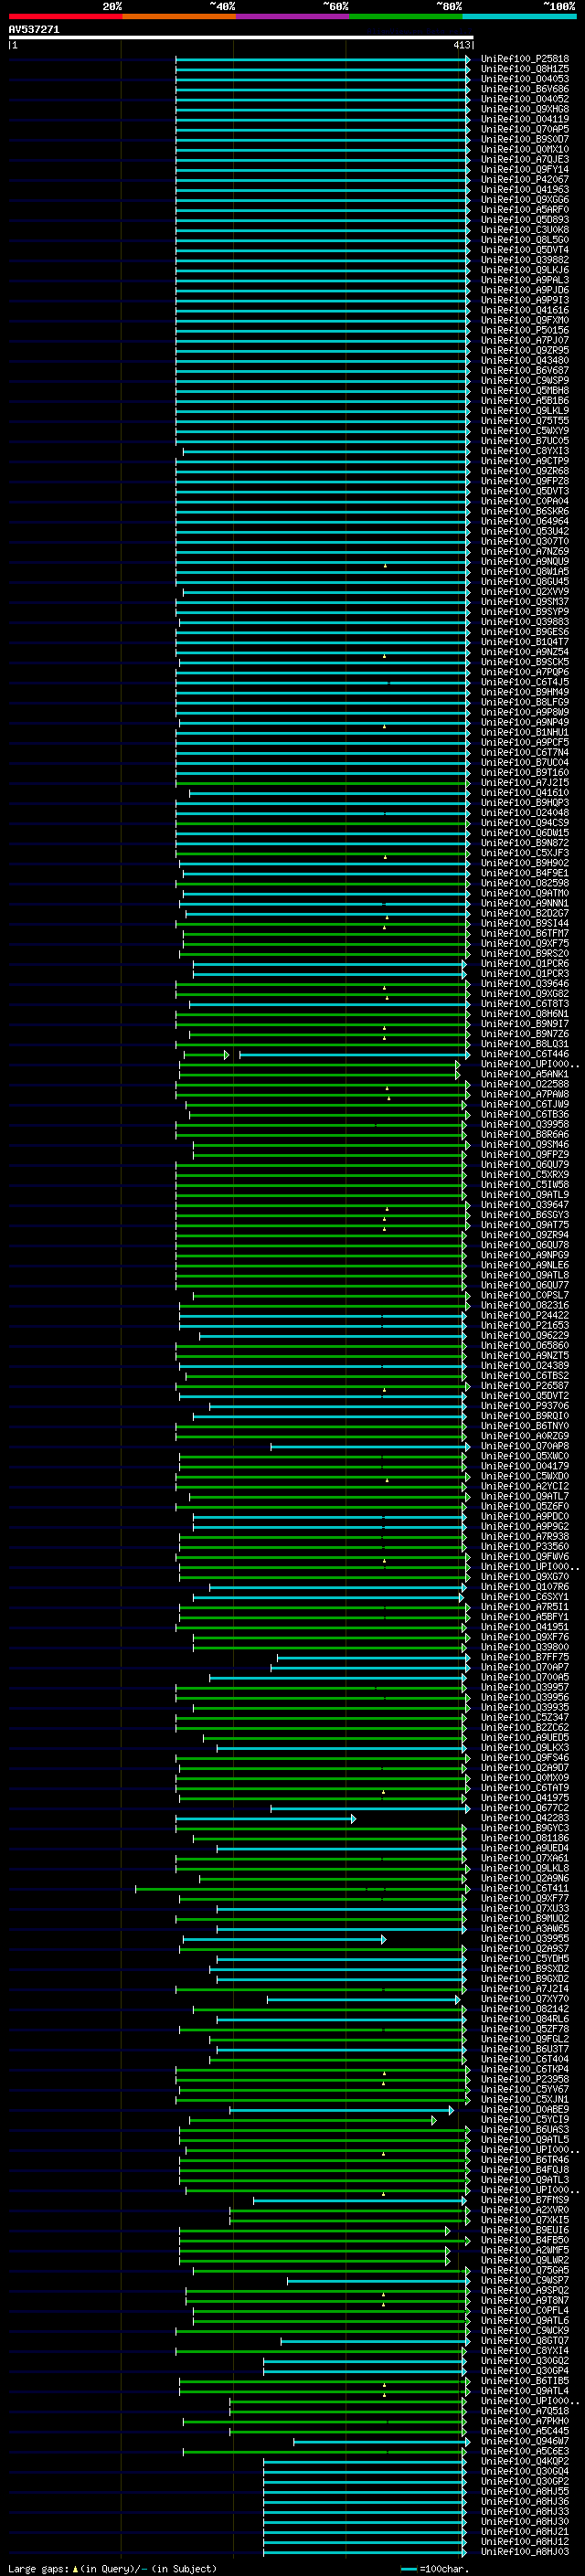Select the UniRef100_Q9SM46 label
Image resolution: width=585 pixels, height=2576 pixels.
pyautogui.click(x=525, y=1144)
